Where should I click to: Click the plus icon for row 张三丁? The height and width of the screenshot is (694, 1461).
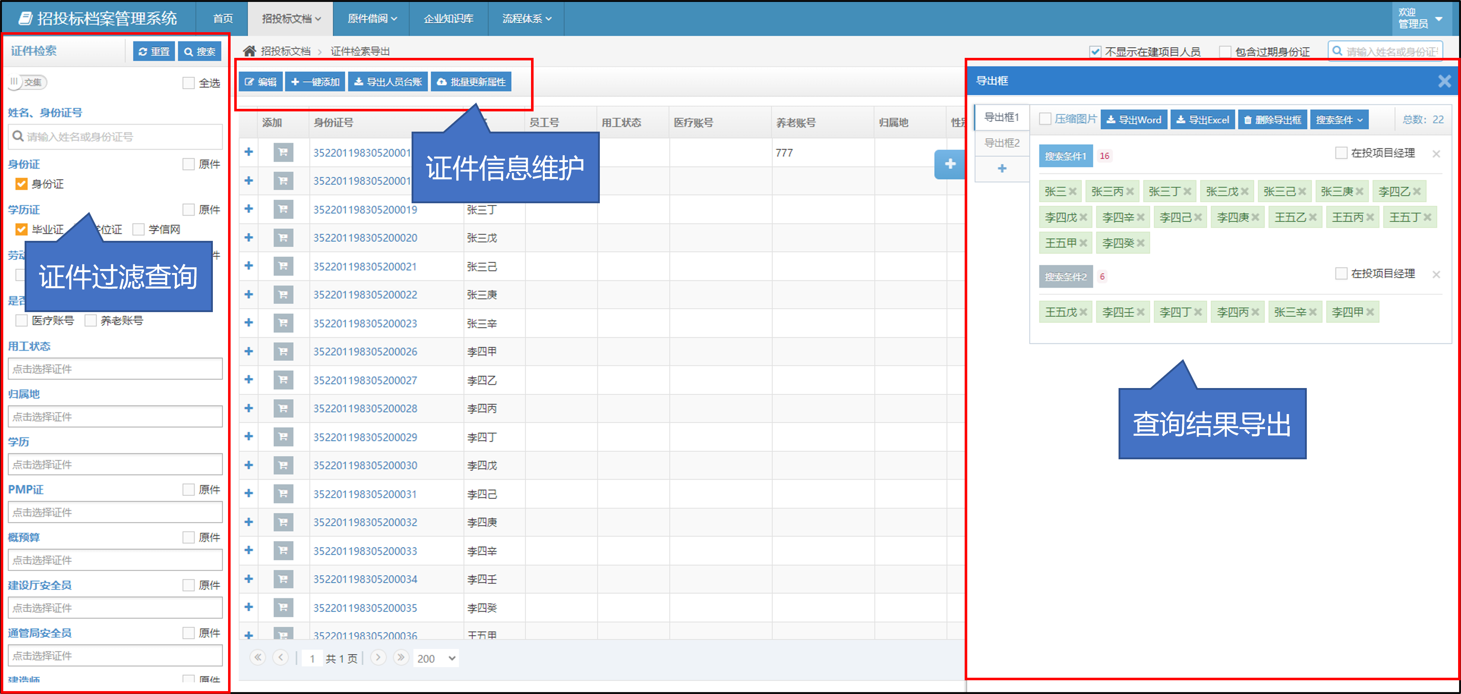(248, 209)
